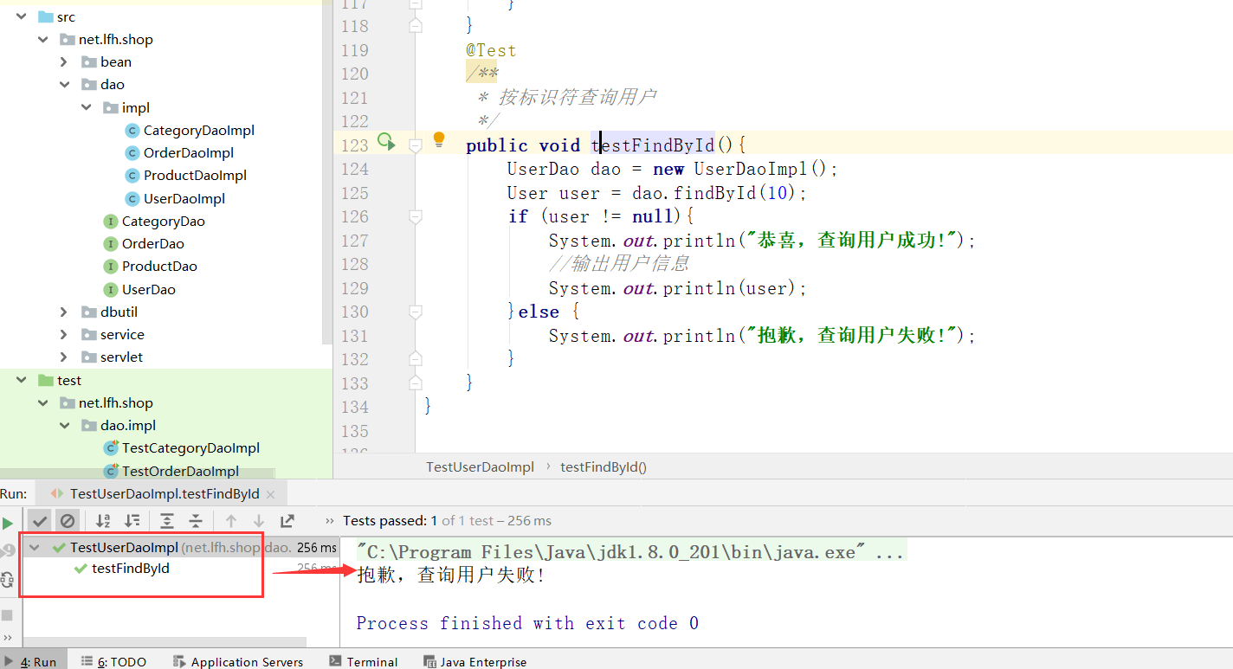Collapse impl package

click(86, 107)
